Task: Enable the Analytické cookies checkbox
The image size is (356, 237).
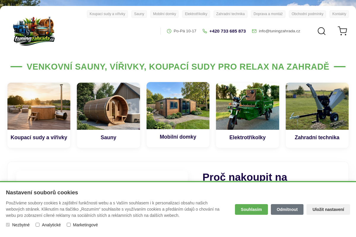Action: (38, 225)
